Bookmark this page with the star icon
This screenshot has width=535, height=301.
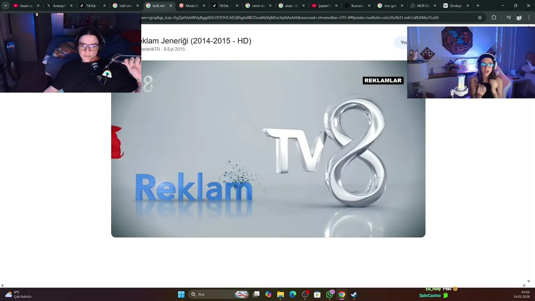(480, 18)
